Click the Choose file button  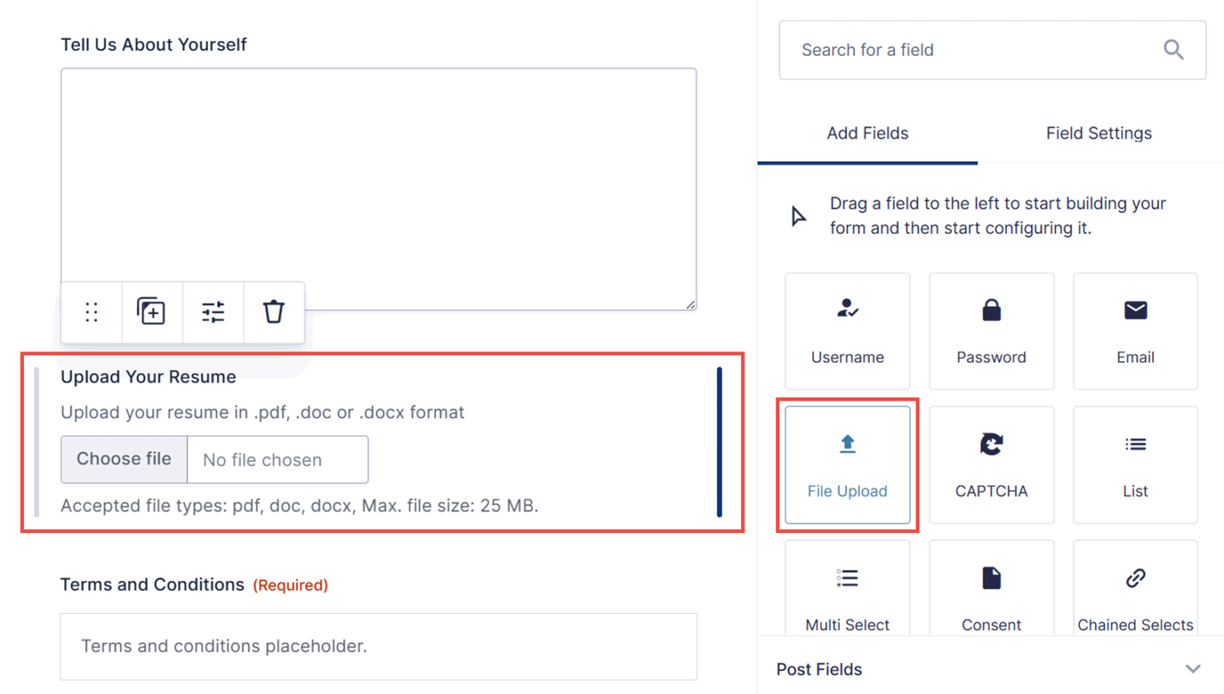124,459
